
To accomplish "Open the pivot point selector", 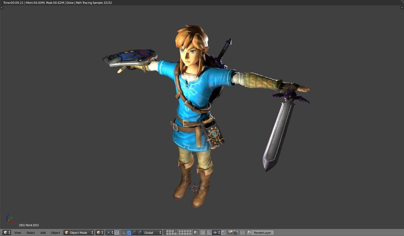I will coord(109,232).
